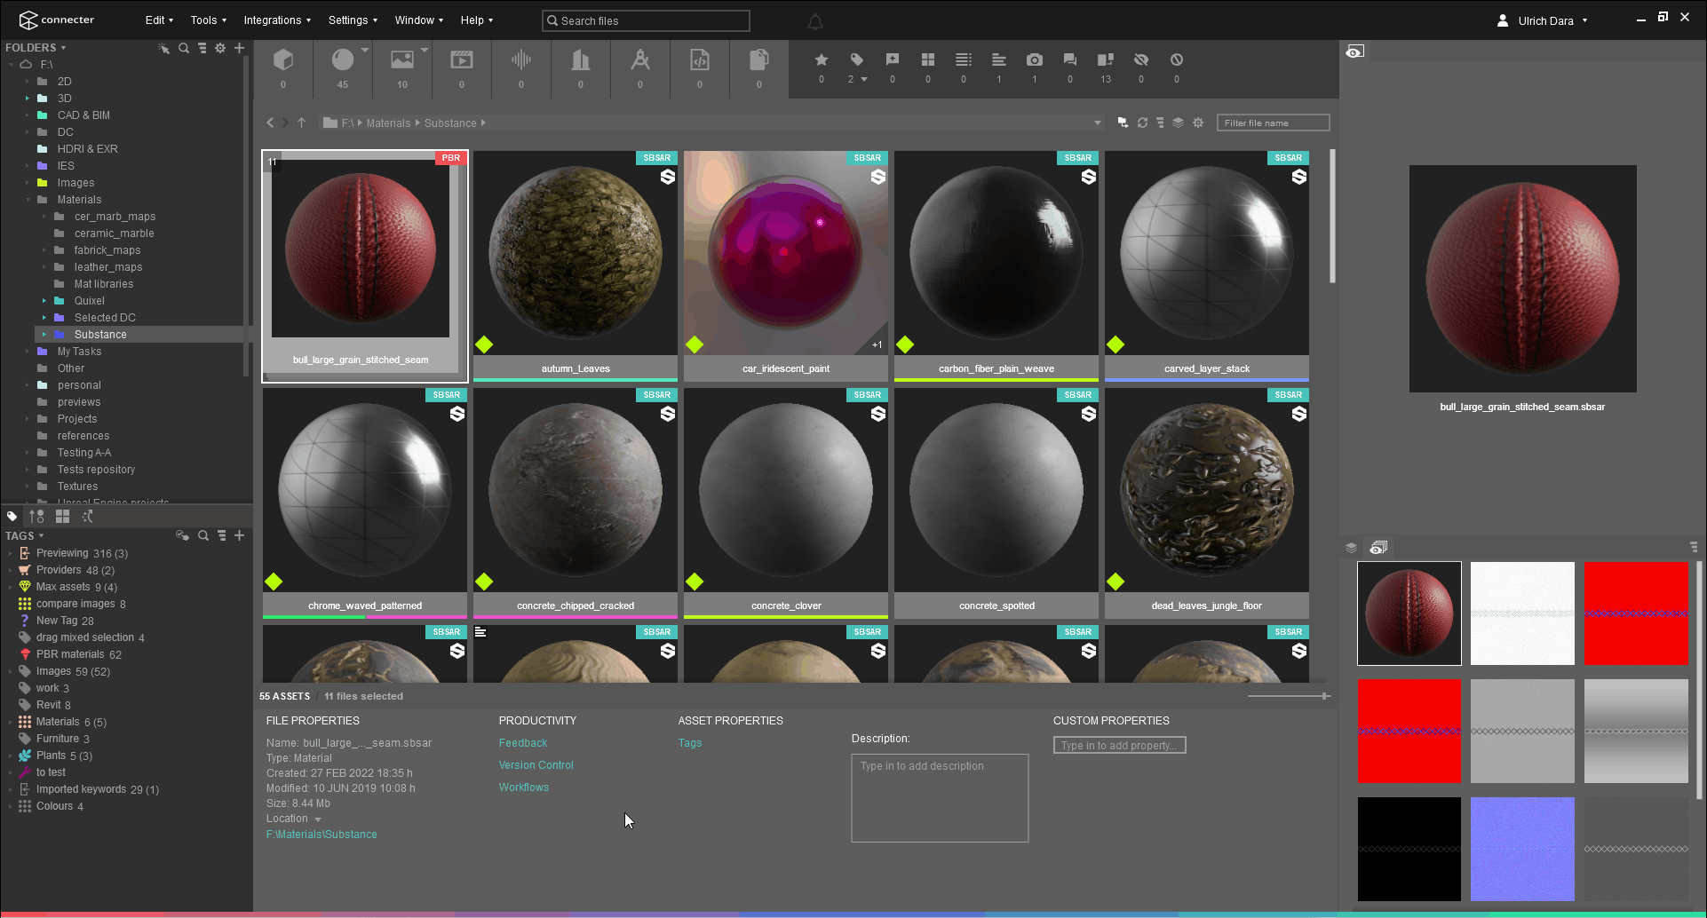Search tags with magnifier icon
This screenshot has height=918, width=1707.
[x=203, y=536]
